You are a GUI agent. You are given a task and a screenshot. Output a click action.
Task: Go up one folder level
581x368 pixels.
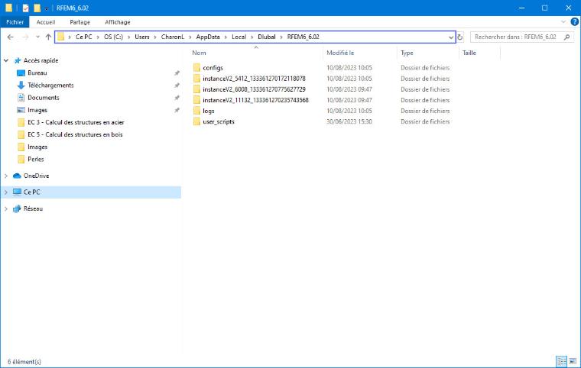tap(48, 37)
